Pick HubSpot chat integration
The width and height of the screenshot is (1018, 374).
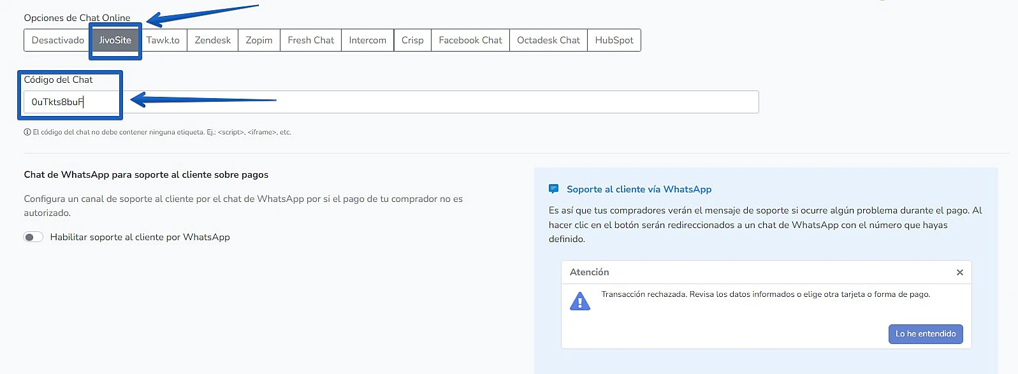(614, 40)
